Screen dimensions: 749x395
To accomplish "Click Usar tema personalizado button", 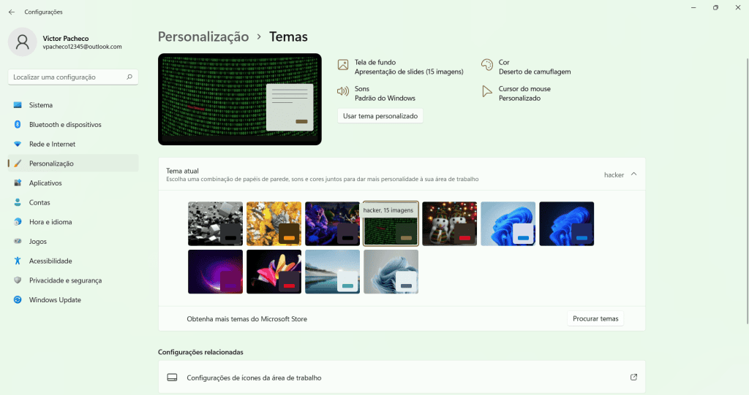I will (380, 116).
